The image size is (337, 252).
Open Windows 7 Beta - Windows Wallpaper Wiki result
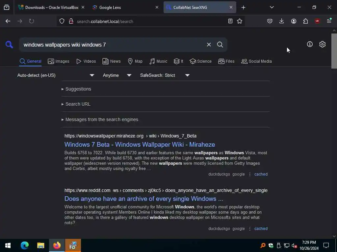click(140, 144)
